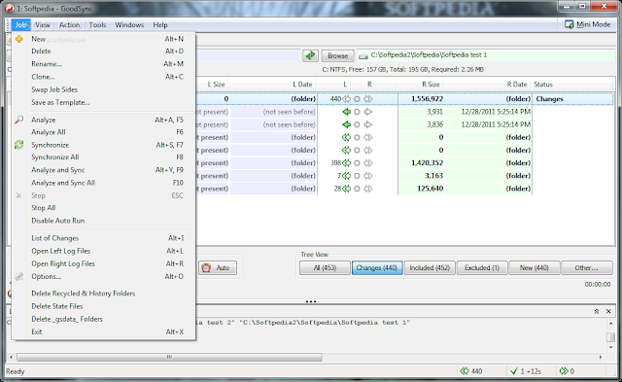Image resolution: width=622 pixels, height=382 pixels.
Task: Open the Tools menu
Action: pyautogui.click(x=97, y=25)
